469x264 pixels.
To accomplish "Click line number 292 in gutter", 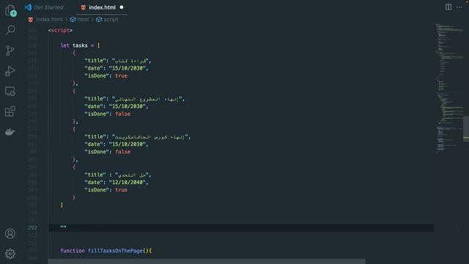I will coord(32,228).
